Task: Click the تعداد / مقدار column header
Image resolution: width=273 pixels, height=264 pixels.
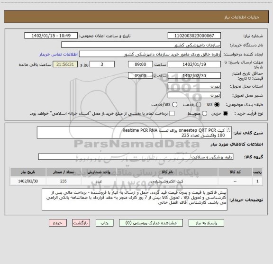Action: (64, 172)
